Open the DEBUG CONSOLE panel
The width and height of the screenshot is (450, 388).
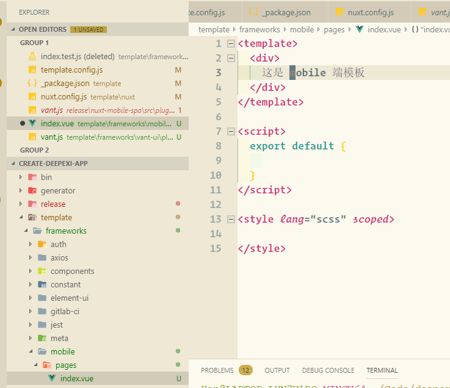click(328, 370)
